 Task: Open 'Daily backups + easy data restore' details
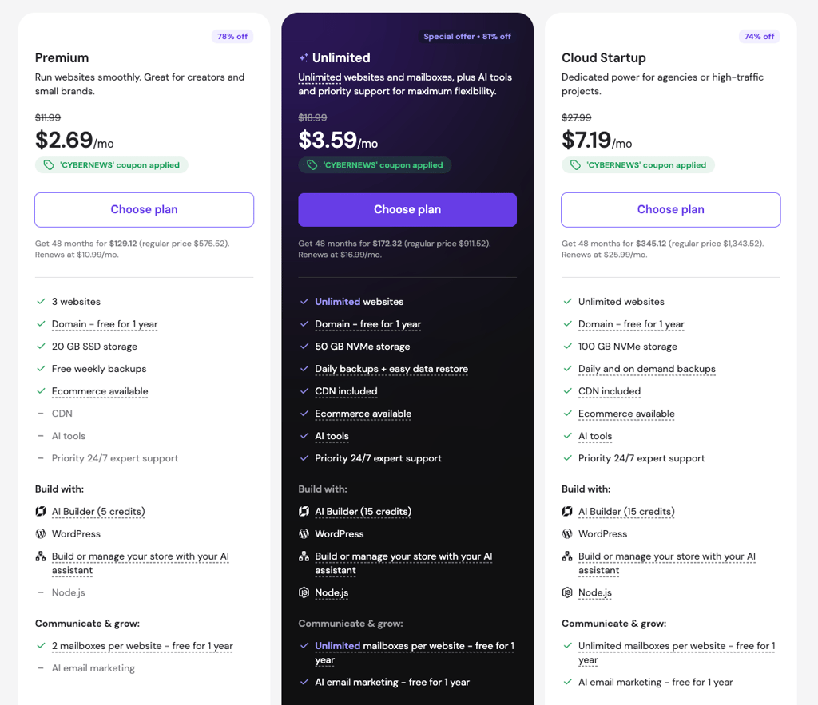tap(391, 369)
